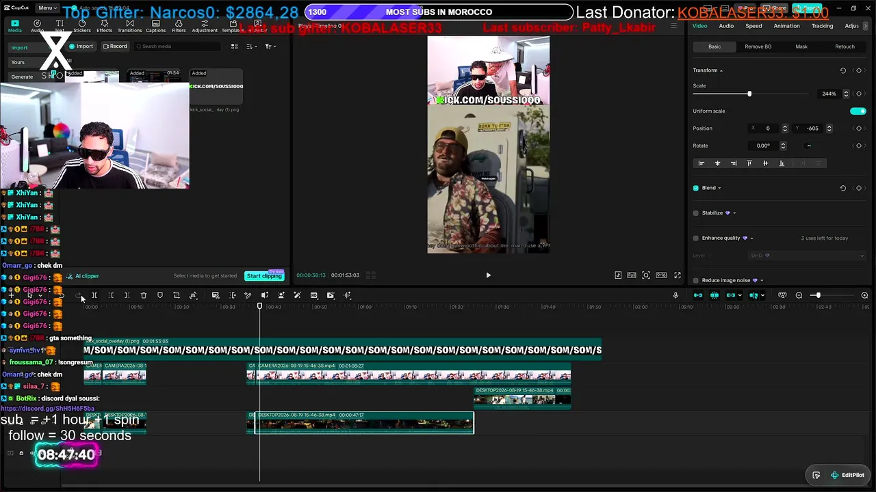Open the CapCut Menu dropdown
Image resolution: width=876 pixels, height=492 pixels.
[x=47, y=8]
